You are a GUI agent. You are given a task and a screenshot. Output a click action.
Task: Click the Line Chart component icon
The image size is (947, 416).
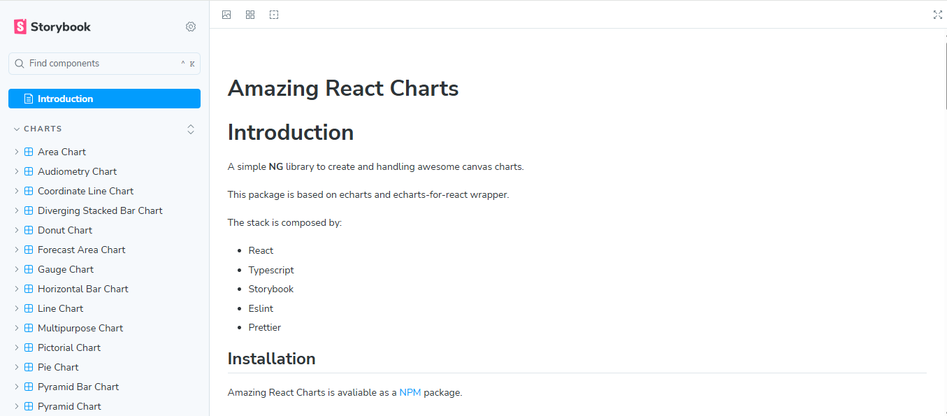pos(29,308)
